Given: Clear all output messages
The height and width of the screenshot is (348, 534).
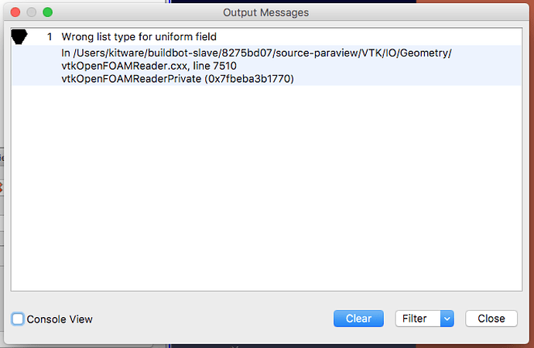Looking at the screenshot, I should click(358, 318).
